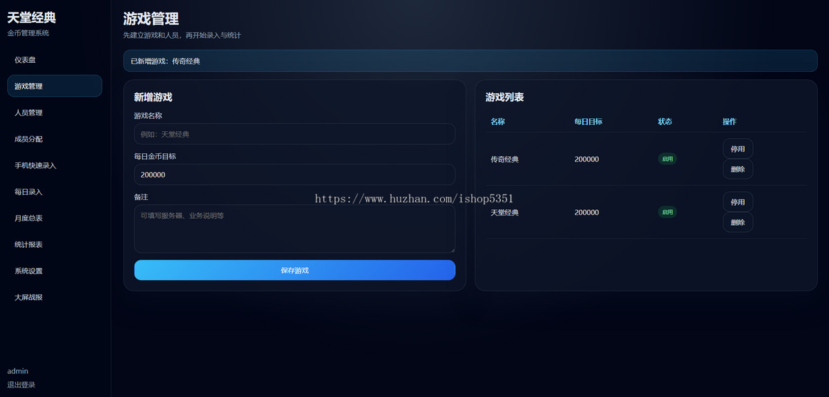The width and height of the screenshot is (829, 397).
Task: Focus the 每日金币目标 input with 200000
Action: [x=294, y=175]
